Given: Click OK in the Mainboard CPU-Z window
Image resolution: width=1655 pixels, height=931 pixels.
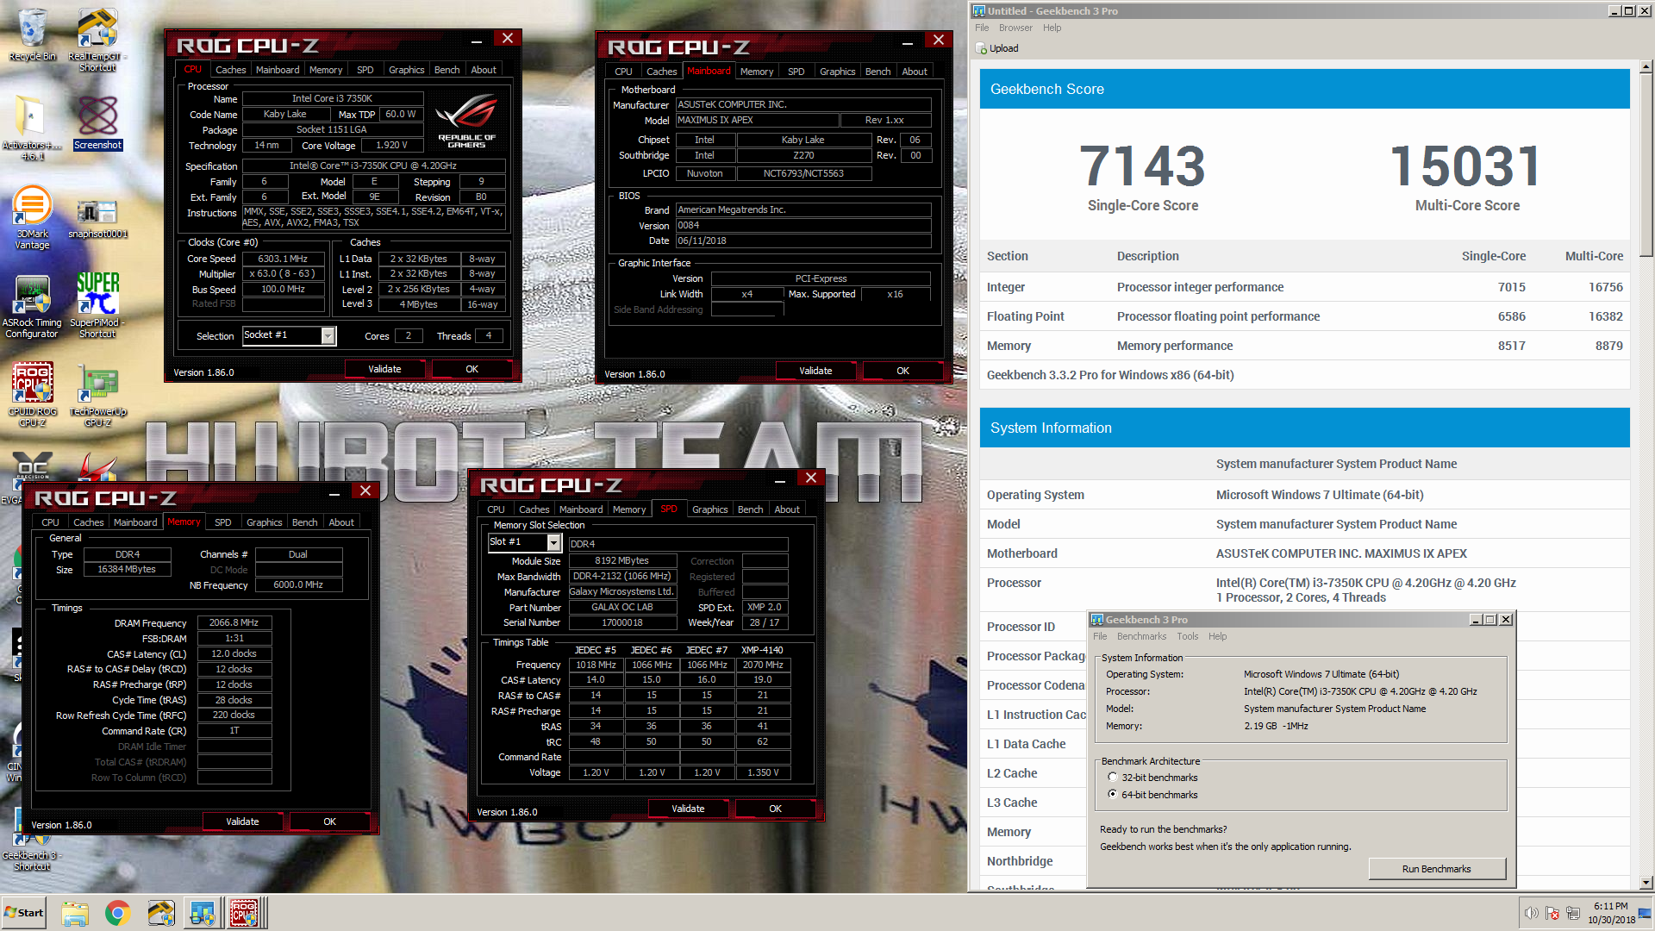Looking at the screenshot, I should coord(902,371).
